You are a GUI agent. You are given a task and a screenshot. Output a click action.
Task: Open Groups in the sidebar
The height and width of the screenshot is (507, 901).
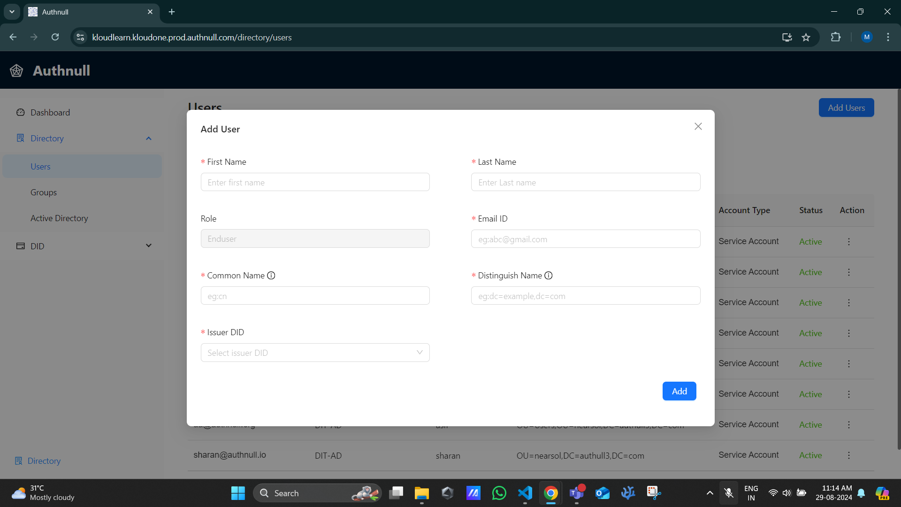(44, 192)
